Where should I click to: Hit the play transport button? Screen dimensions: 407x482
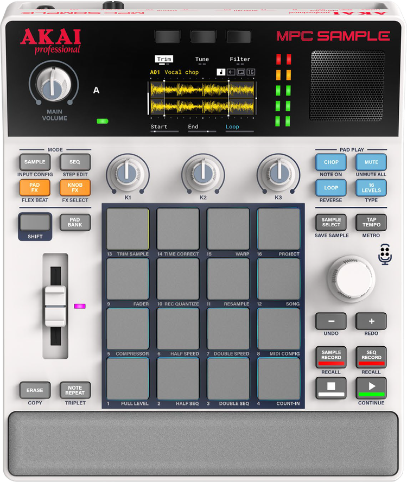[x=371, y=388]
